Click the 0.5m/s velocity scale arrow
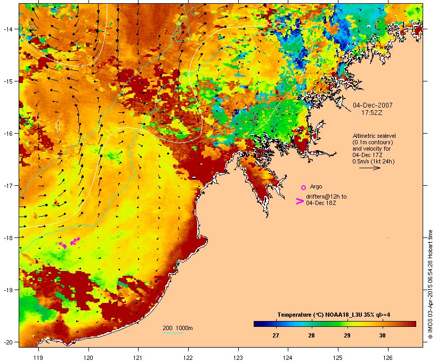Screen dimensions: 437x362 [x=369, y=168]
